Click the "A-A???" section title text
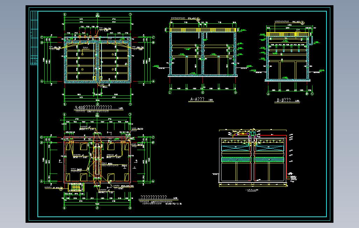359x228 pixels. (197, 99)
